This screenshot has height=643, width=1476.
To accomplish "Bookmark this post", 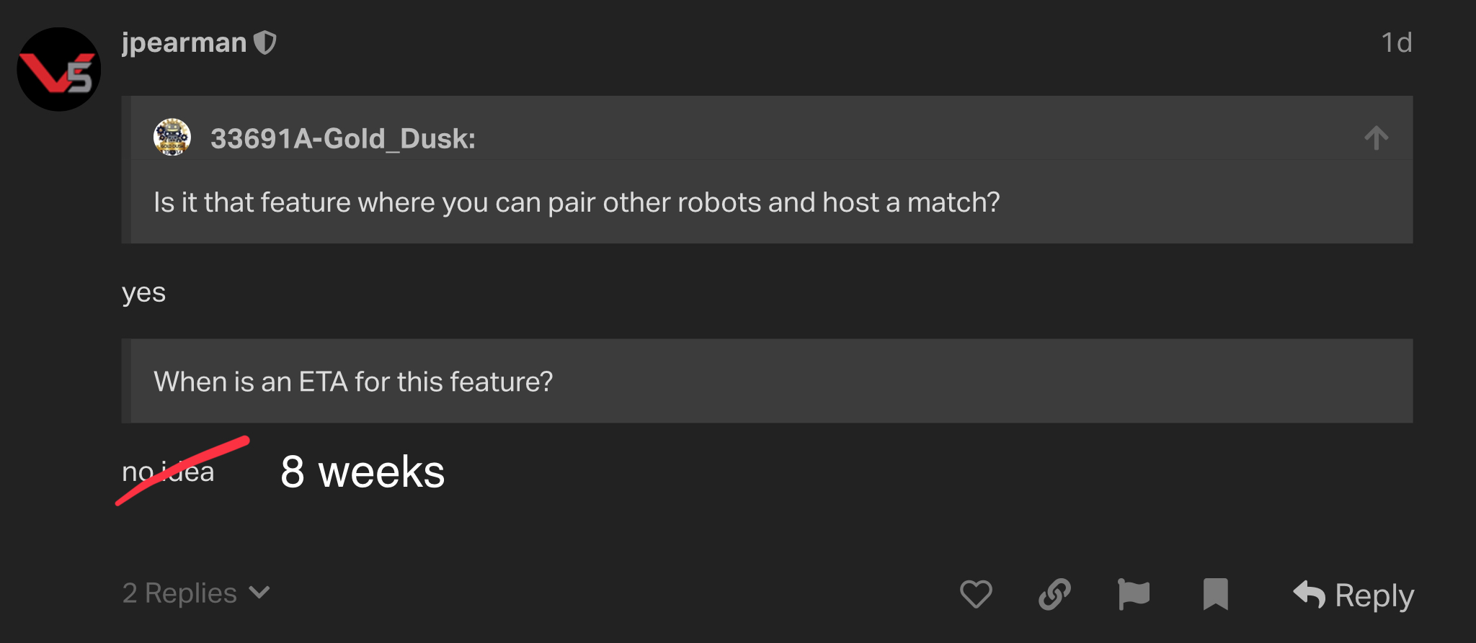I will (x=1215, y=594).
